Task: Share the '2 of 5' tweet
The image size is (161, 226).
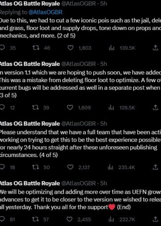Action: click(155, 48)
